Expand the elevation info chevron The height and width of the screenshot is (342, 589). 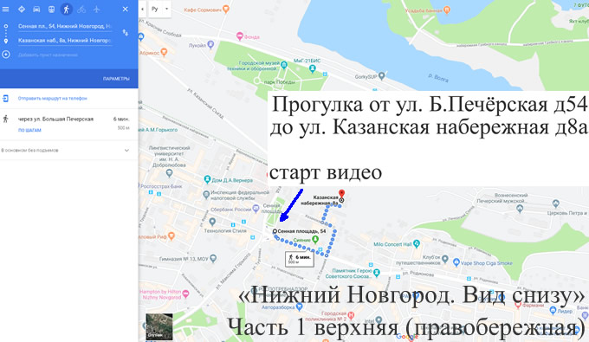click(x=126, y=150)
